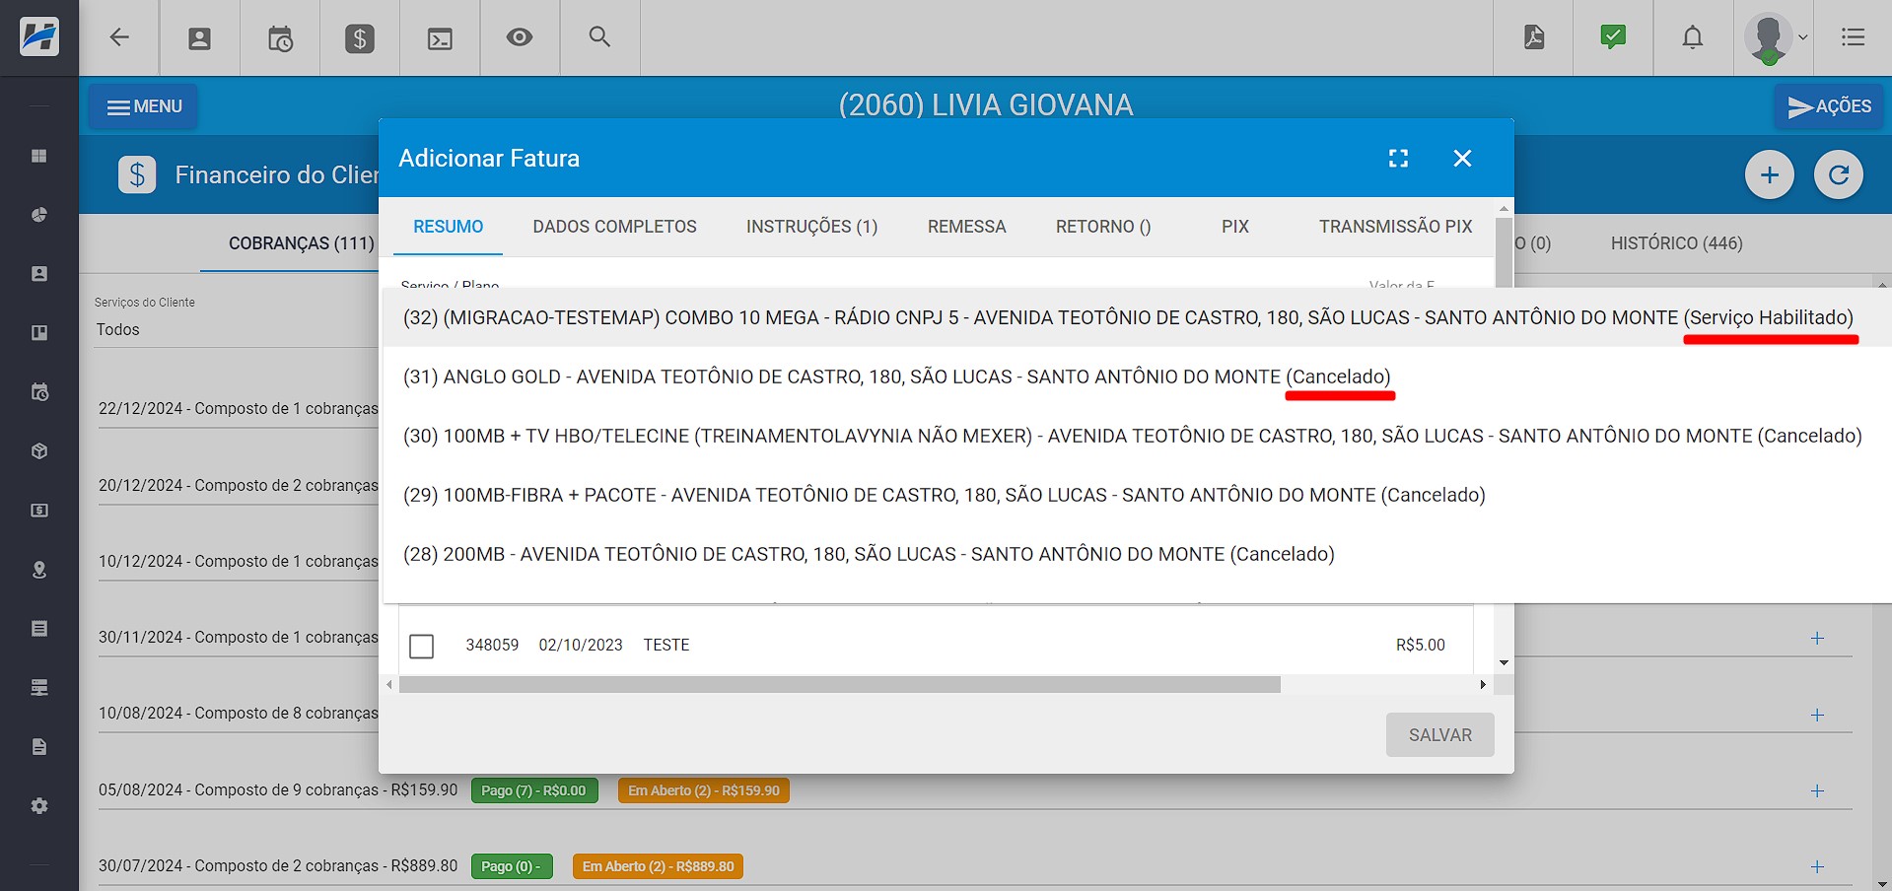Click Em Aberto (2) - R$889.80 badge
1892x891 pixels.
point(658,866)
